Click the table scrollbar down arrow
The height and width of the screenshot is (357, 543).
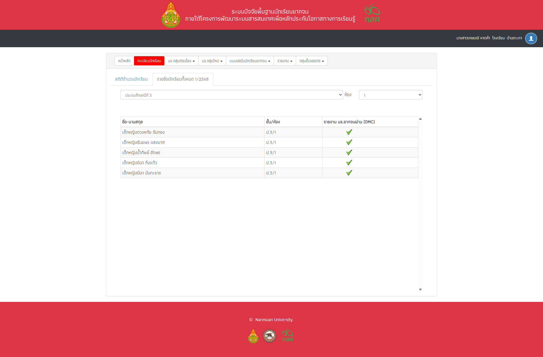pyautogui.click(x=420, y=289)
